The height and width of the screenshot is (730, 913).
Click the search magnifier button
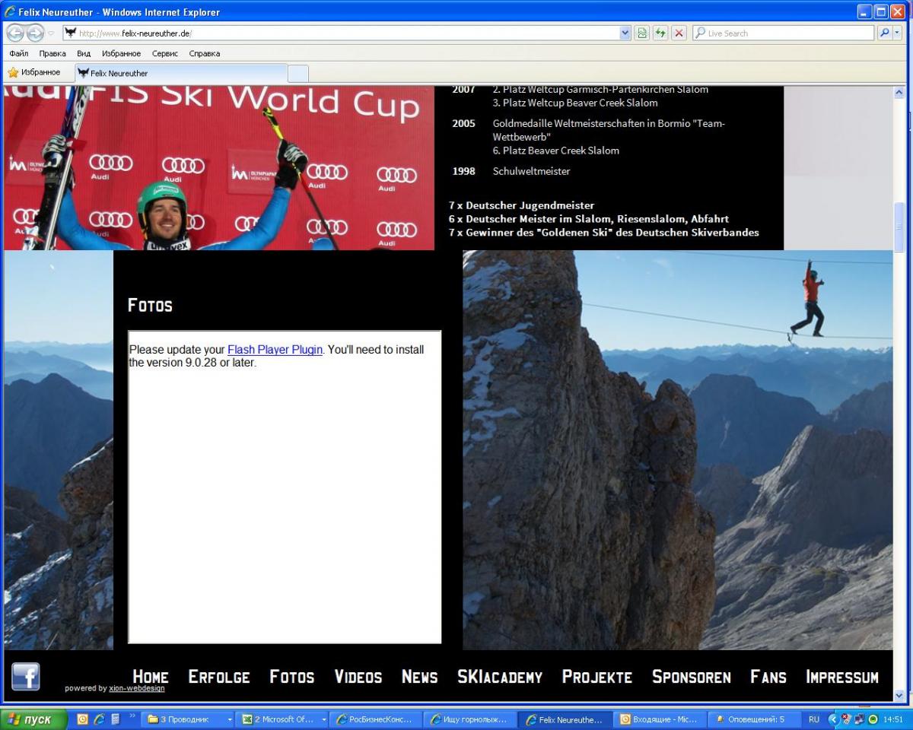pos(884,33)
